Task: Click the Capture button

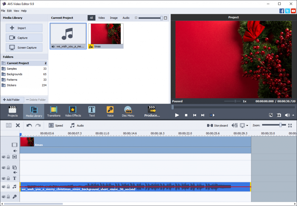Action: tap(24, 38)
